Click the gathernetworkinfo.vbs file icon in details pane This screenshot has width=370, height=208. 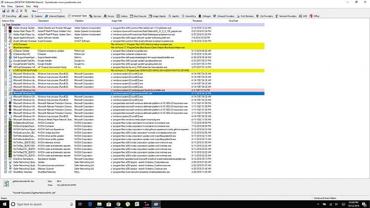6,183
